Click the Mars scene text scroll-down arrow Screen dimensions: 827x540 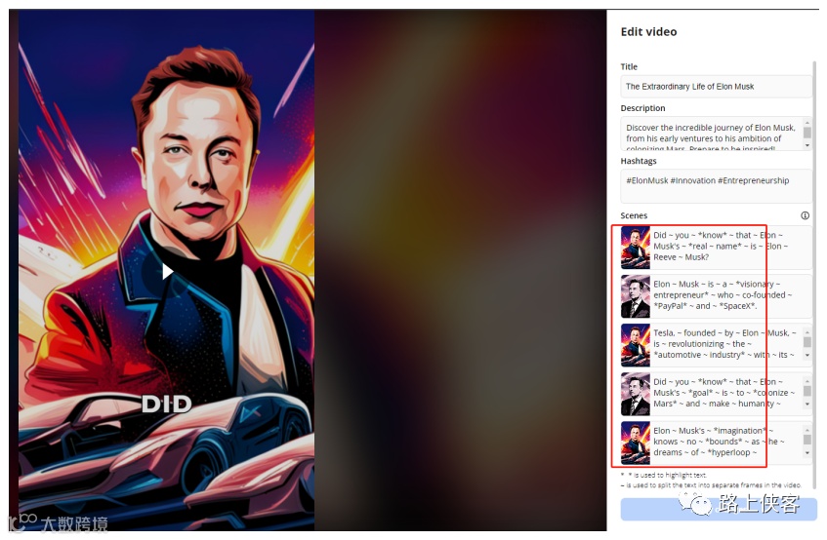click(806, 405)
